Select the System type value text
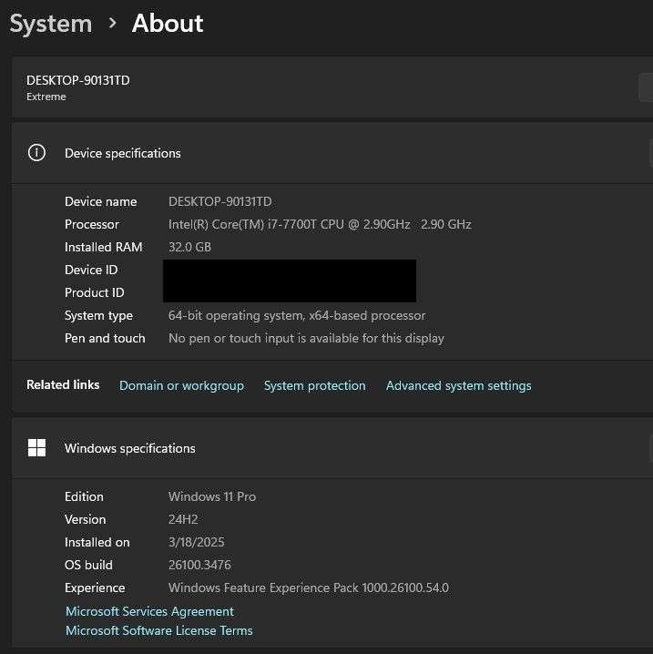 pyautogui.click(x=297, y=316)
